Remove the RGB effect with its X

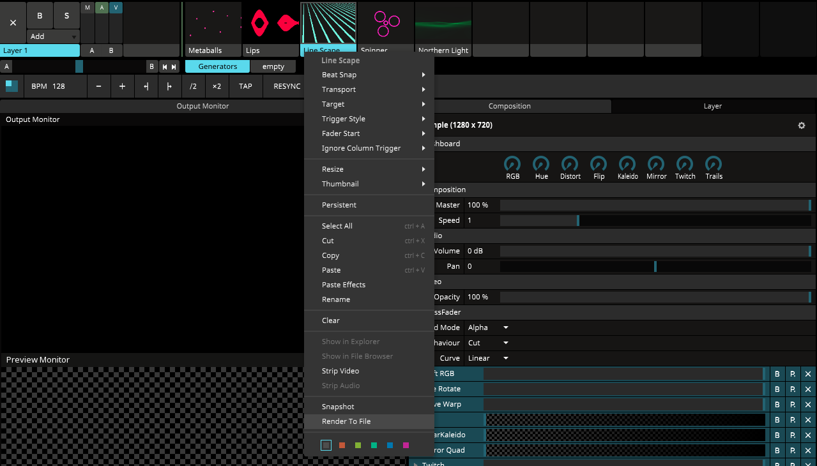808,373
